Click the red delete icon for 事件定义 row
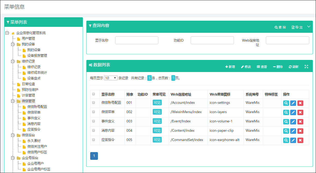Image resolution: width=316 pixels, height=173 pixels. coord(300,122)
